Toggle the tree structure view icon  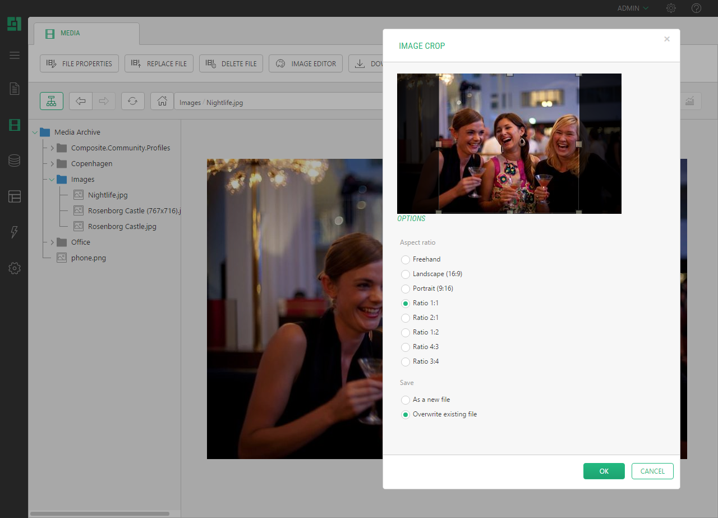(52, 101)
